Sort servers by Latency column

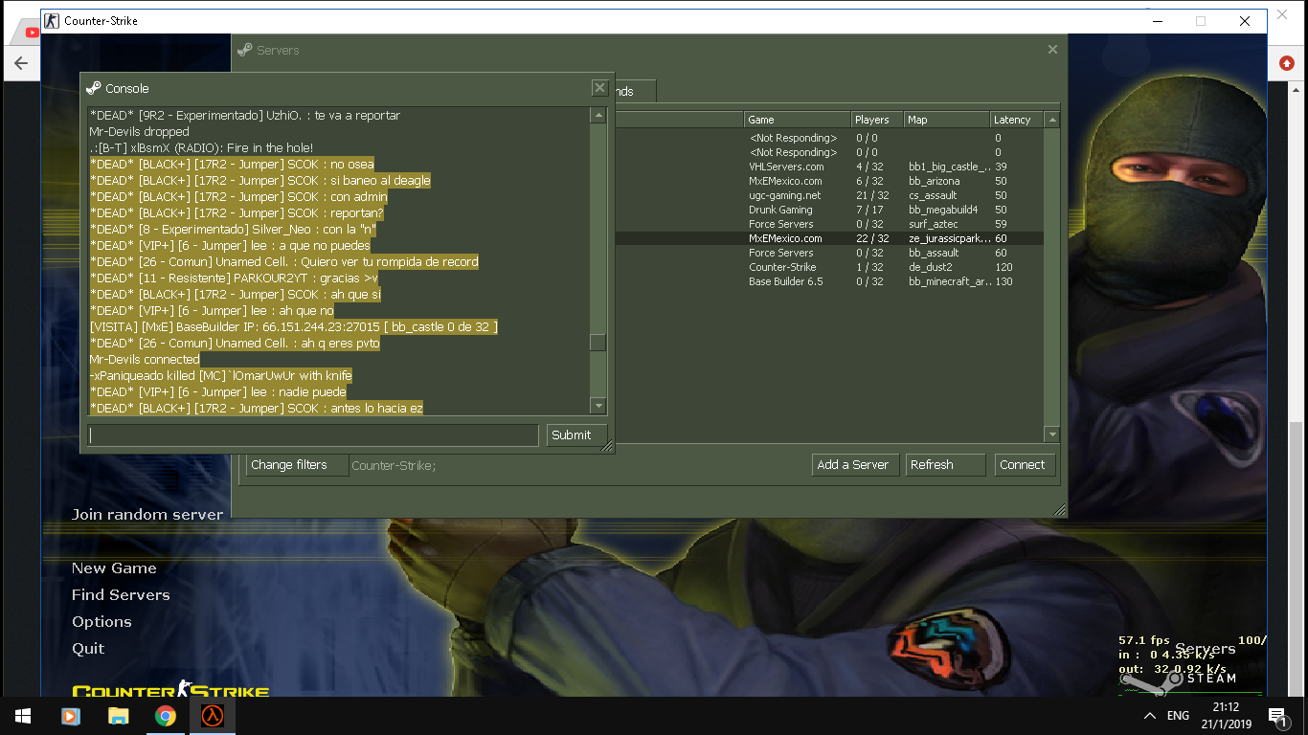pos(1017,120)
